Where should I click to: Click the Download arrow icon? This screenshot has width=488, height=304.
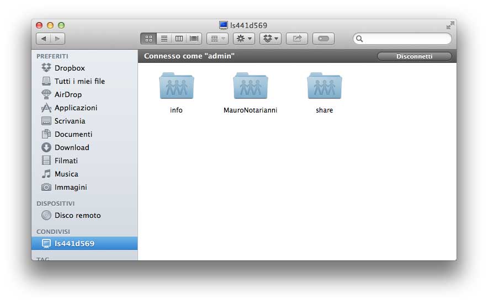click(46, 147)
